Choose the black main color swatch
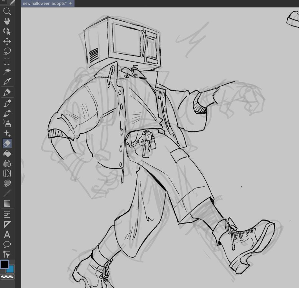 tap(5, 264)
